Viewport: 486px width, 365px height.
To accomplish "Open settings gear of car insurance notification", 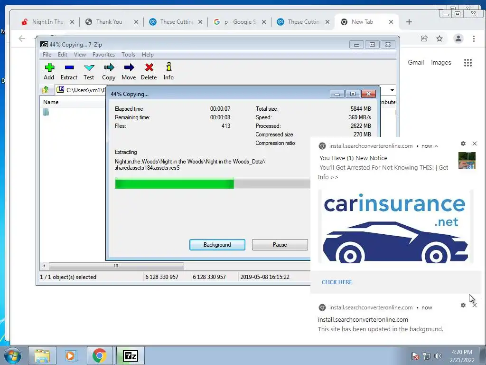I will click(463, 144).
